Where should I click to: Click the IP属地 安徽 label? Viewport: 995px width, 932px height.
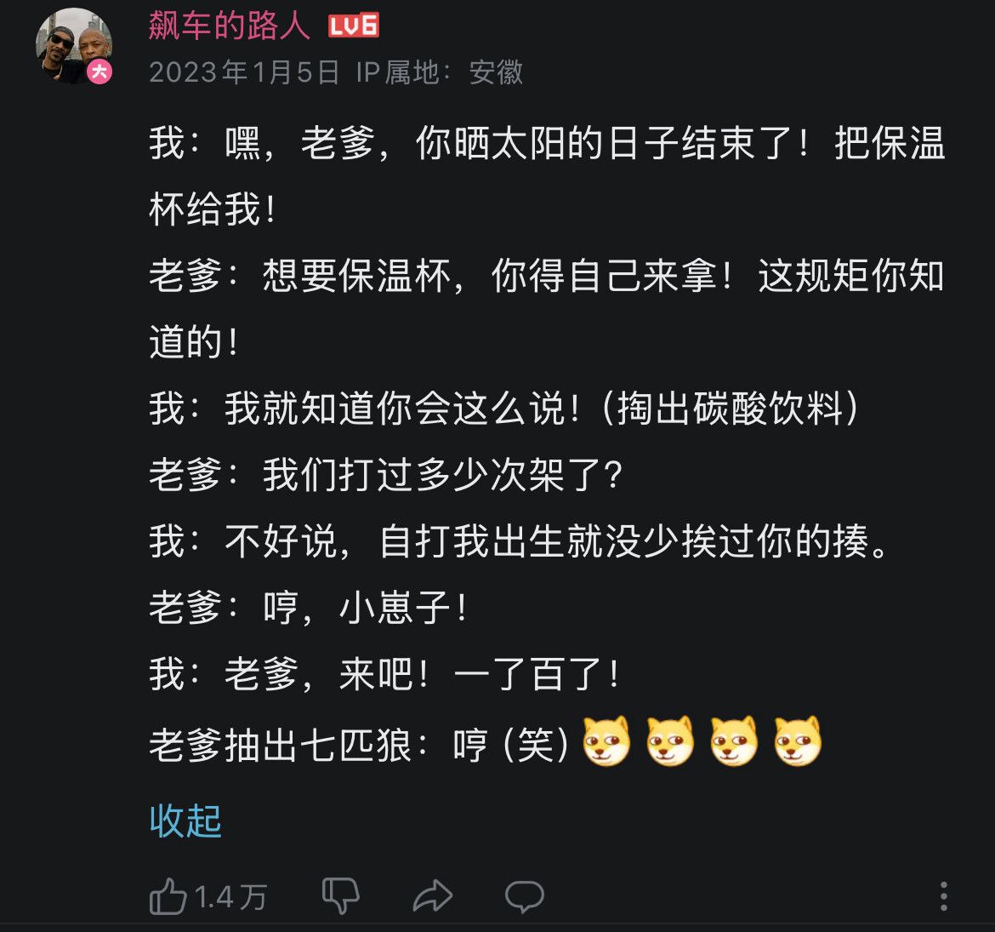click(x=440, y=71)
